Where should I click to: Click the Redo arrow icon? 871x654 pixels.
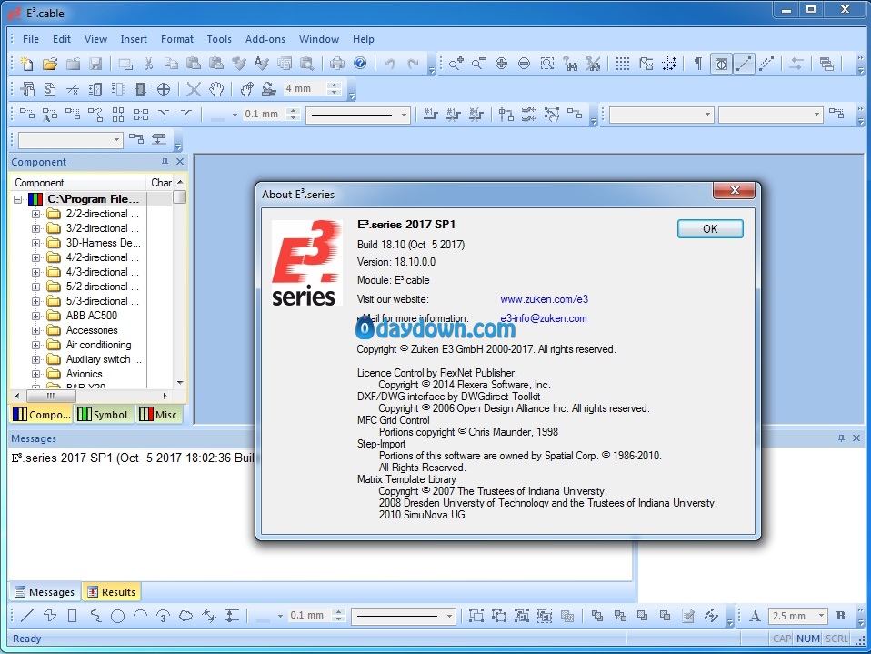(413, 64)
